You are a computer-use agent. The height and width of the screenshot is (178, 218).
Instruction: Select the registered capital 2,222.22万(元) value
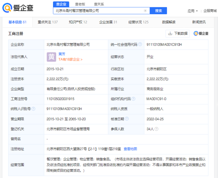[x=58, y=79]
